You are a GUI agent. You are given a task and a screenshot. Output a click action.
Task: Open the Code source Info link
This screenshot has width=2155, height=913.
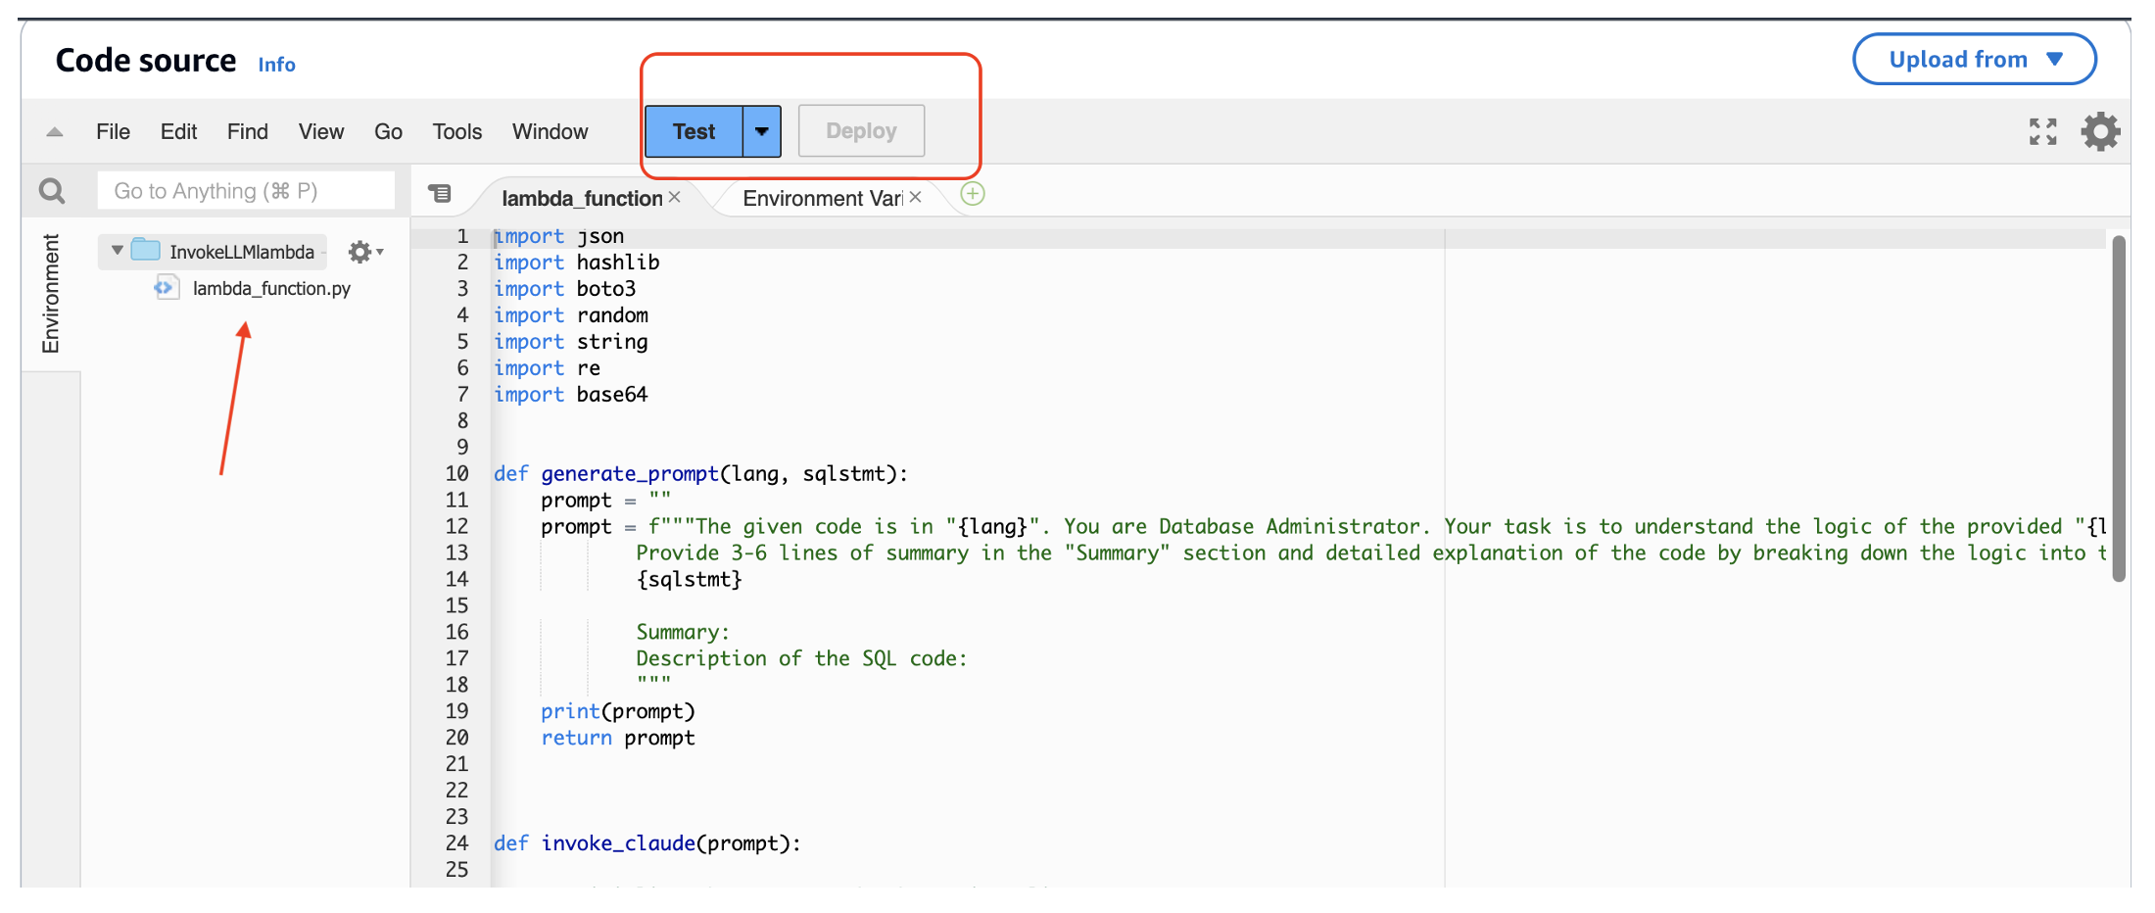pyautogui.click(x=276, y=65)
